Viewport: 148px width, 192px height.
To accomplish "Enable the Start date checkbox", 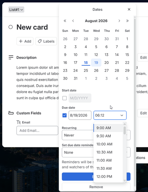I will pyautogui.click(x=65, y=98).
